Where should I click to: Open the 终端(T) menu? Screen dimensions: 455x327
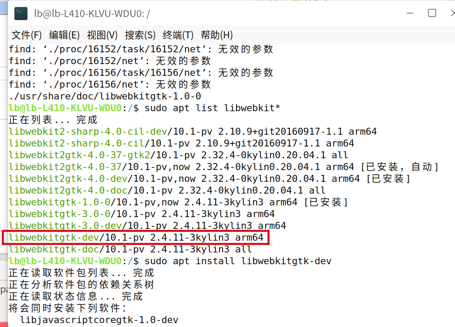178,35
